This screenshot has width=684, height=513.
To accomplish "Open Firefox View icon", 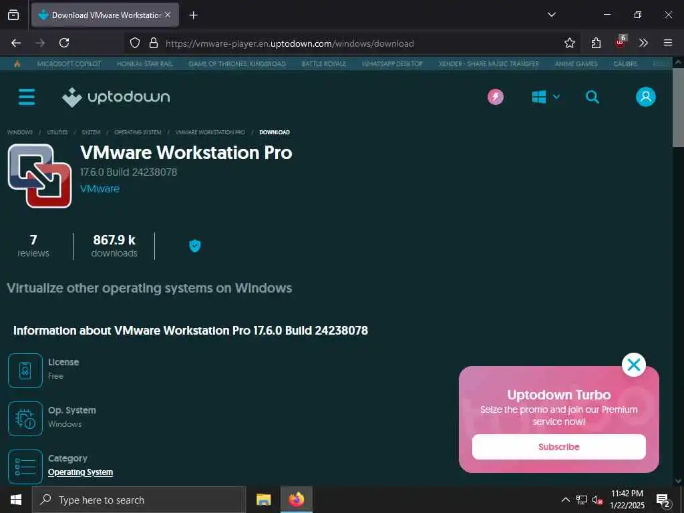I will [x=13, y=15].
